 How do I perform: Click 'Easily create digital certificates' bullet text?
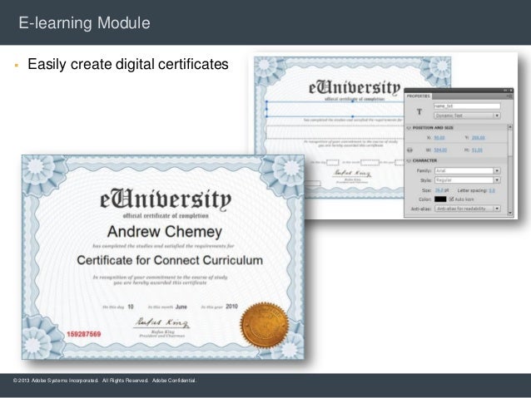tap(128, 64)
